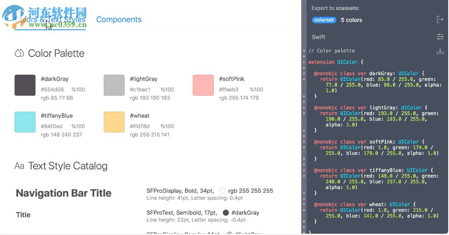Click the softPink class var code line
The height and width of the screenshot is (235, 449).
pyautogui.click(x=369, y=142)
